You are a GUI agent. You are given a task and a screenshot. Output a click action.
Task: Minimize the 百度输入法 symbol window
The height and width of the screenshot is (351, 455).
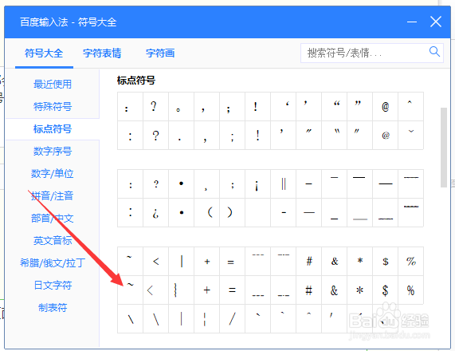(x=411, y=22)
